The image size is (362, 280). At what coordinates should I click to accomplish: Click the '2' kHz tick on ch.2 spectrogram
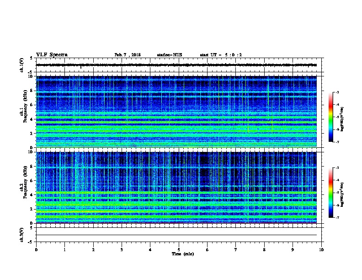coord(32,209)
